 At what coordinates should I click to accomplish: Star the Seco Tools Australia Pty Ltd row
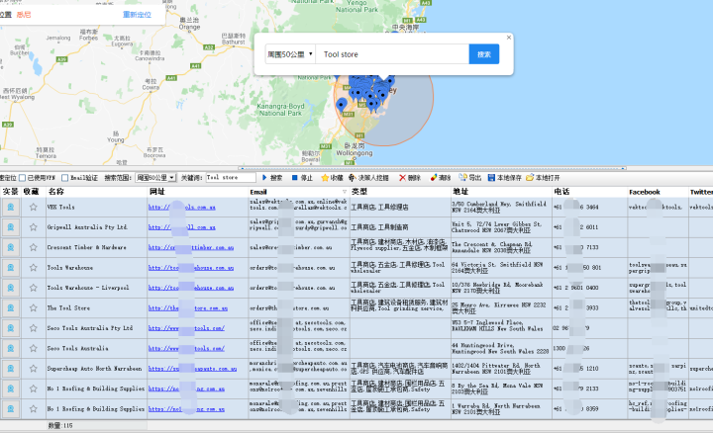coord(34,327)
